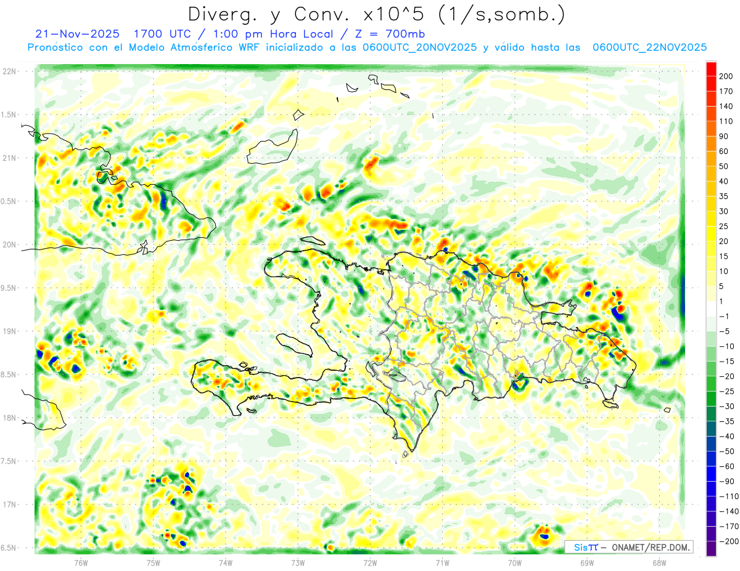
Task: Click the 71W longitude axis label
Action: tap(442, 562)
